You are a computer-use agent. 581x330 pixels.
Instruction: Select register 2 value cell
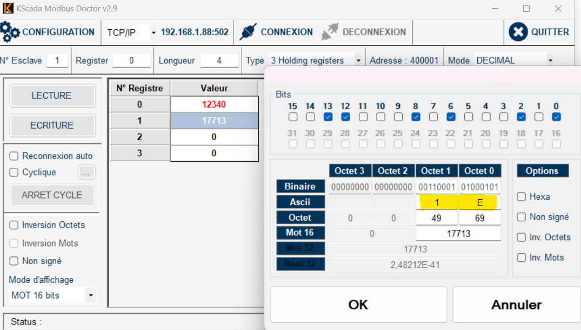[x=214, y=137]
